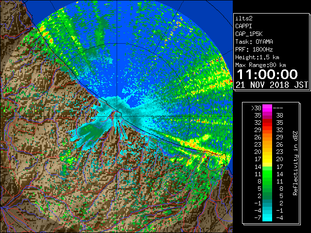
Task: Click the red 32 dBZ legend swatch
Action: click(267, 123)
